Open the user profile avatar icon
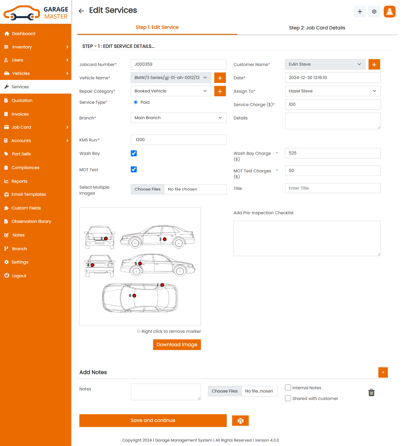This screenshot has height=446, width=406. (389, 12)
